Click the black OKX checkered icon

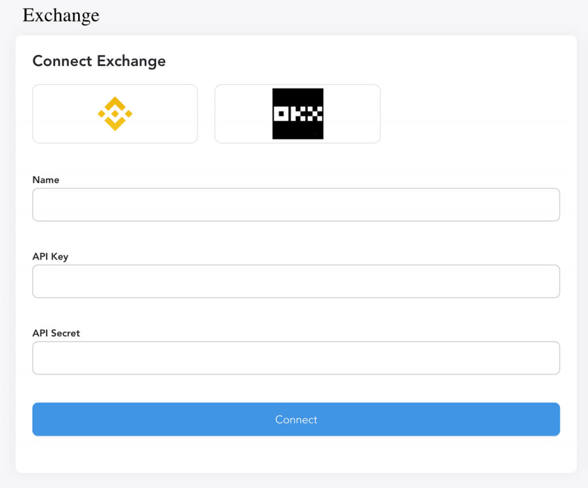297,114
